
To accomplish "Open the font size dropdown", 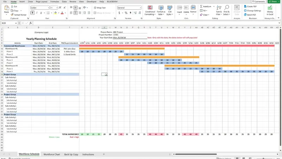I will click(x=57, y=8).
